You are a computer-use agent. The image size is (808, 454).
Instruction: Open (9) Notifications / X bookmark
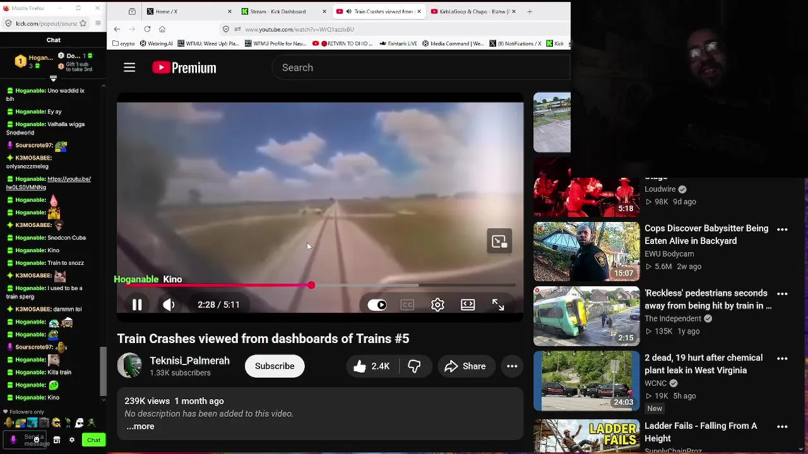[515, 44]
